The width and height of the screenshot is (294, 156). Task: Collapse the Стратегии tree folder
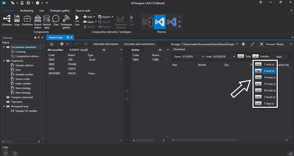click(4, 61)
